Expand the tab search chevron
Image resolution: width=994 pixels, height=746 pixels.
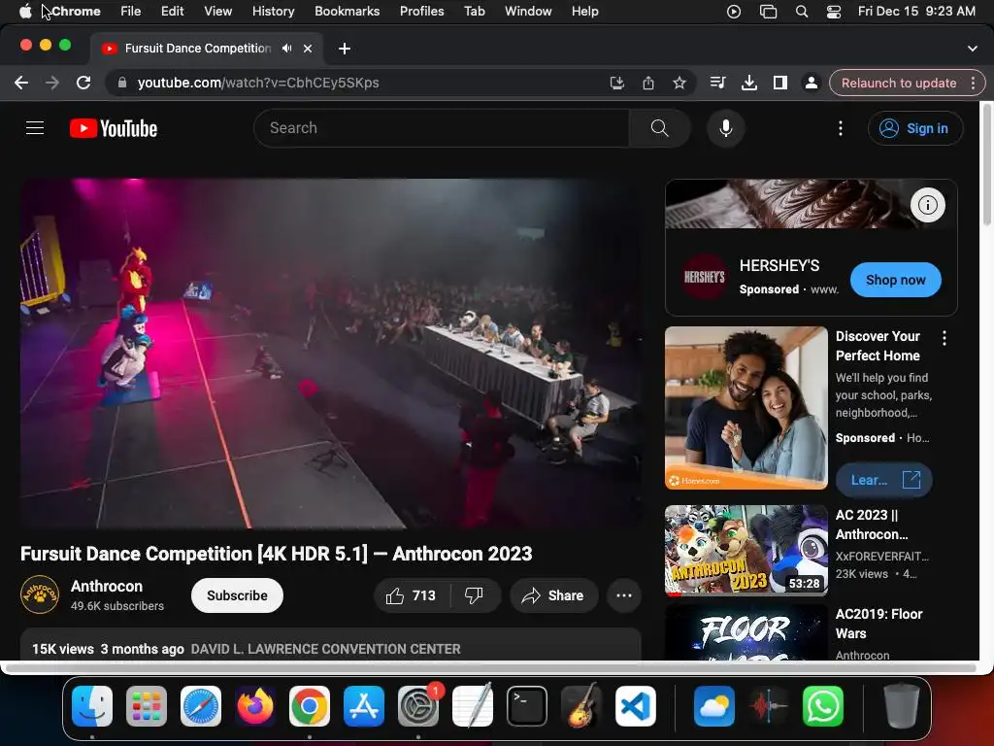pyautogui.click(x=973, y=49)
